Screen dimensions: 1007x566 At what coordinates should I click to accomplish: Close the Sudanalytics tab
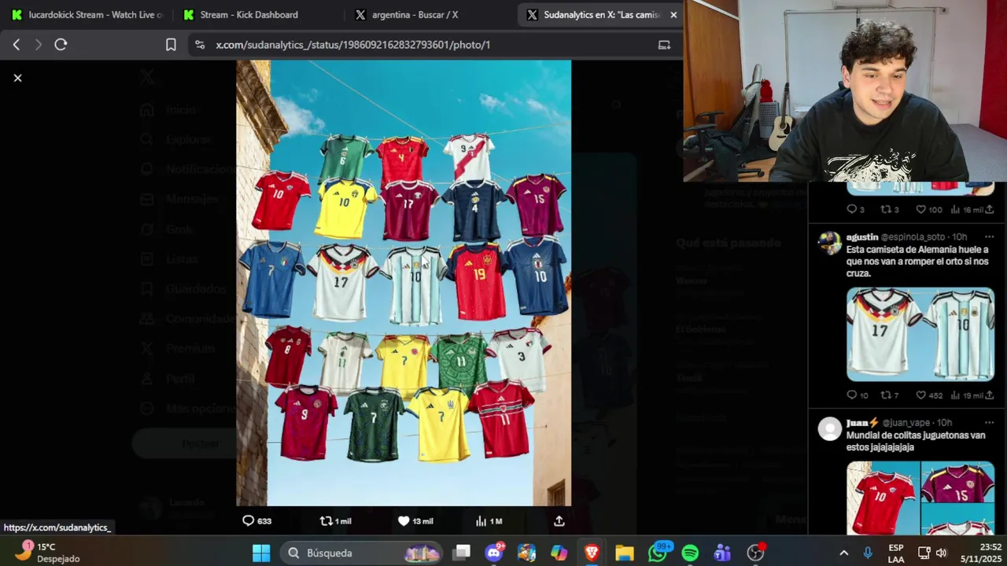point(673,15)
